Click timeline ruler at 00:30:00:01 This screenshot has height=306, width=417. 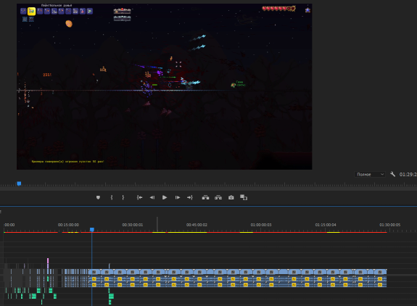(133, 225)
